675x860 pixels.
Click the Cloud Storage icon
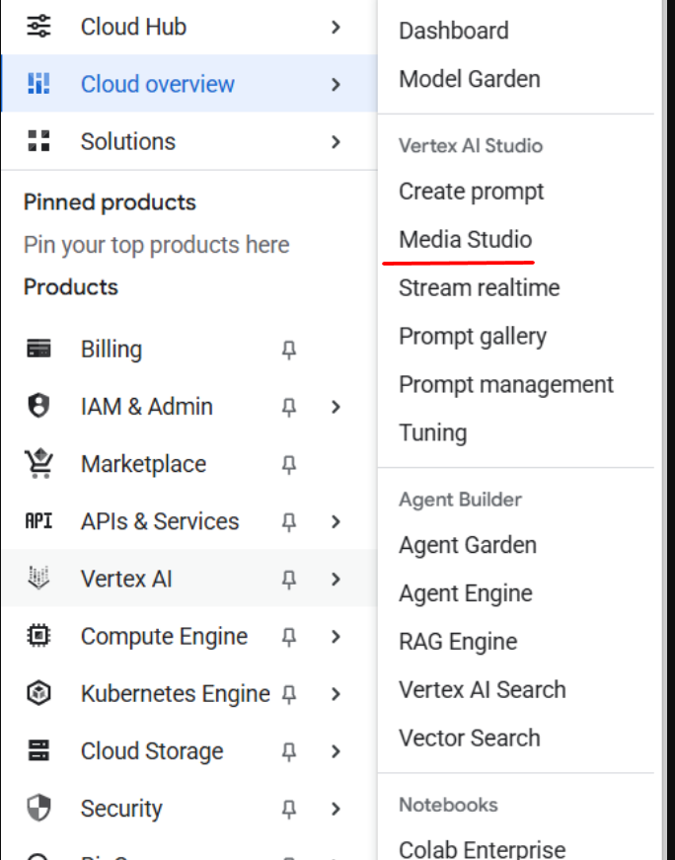[38, 750]
